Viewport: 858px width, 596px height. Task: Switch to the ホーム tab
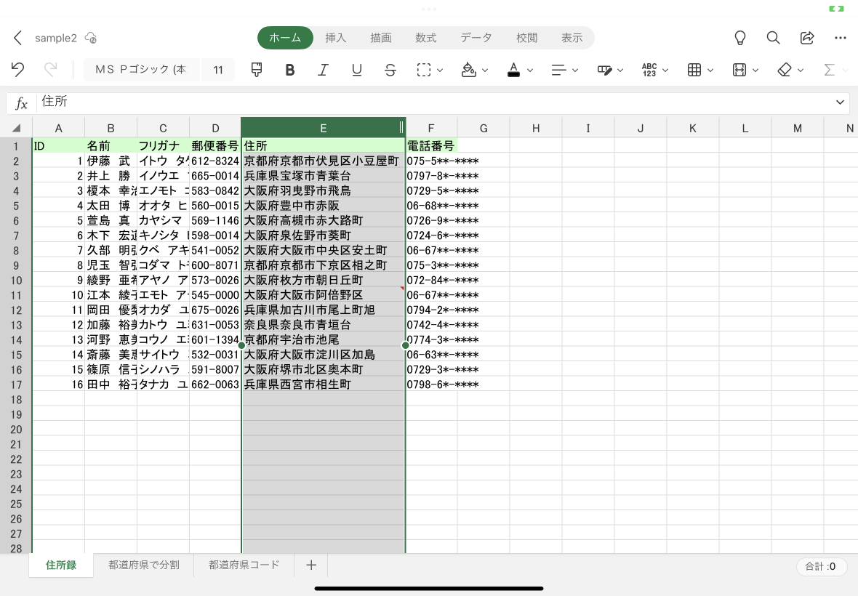(285, 38)
